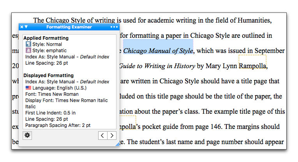Collapse the Formatting Examiner with the triangle
Screen dimensions: 298x162
(26, 27)
